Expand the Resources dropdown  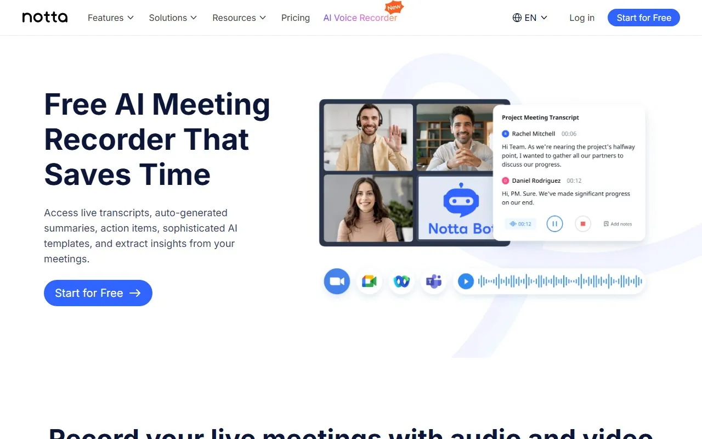point(239,18)
